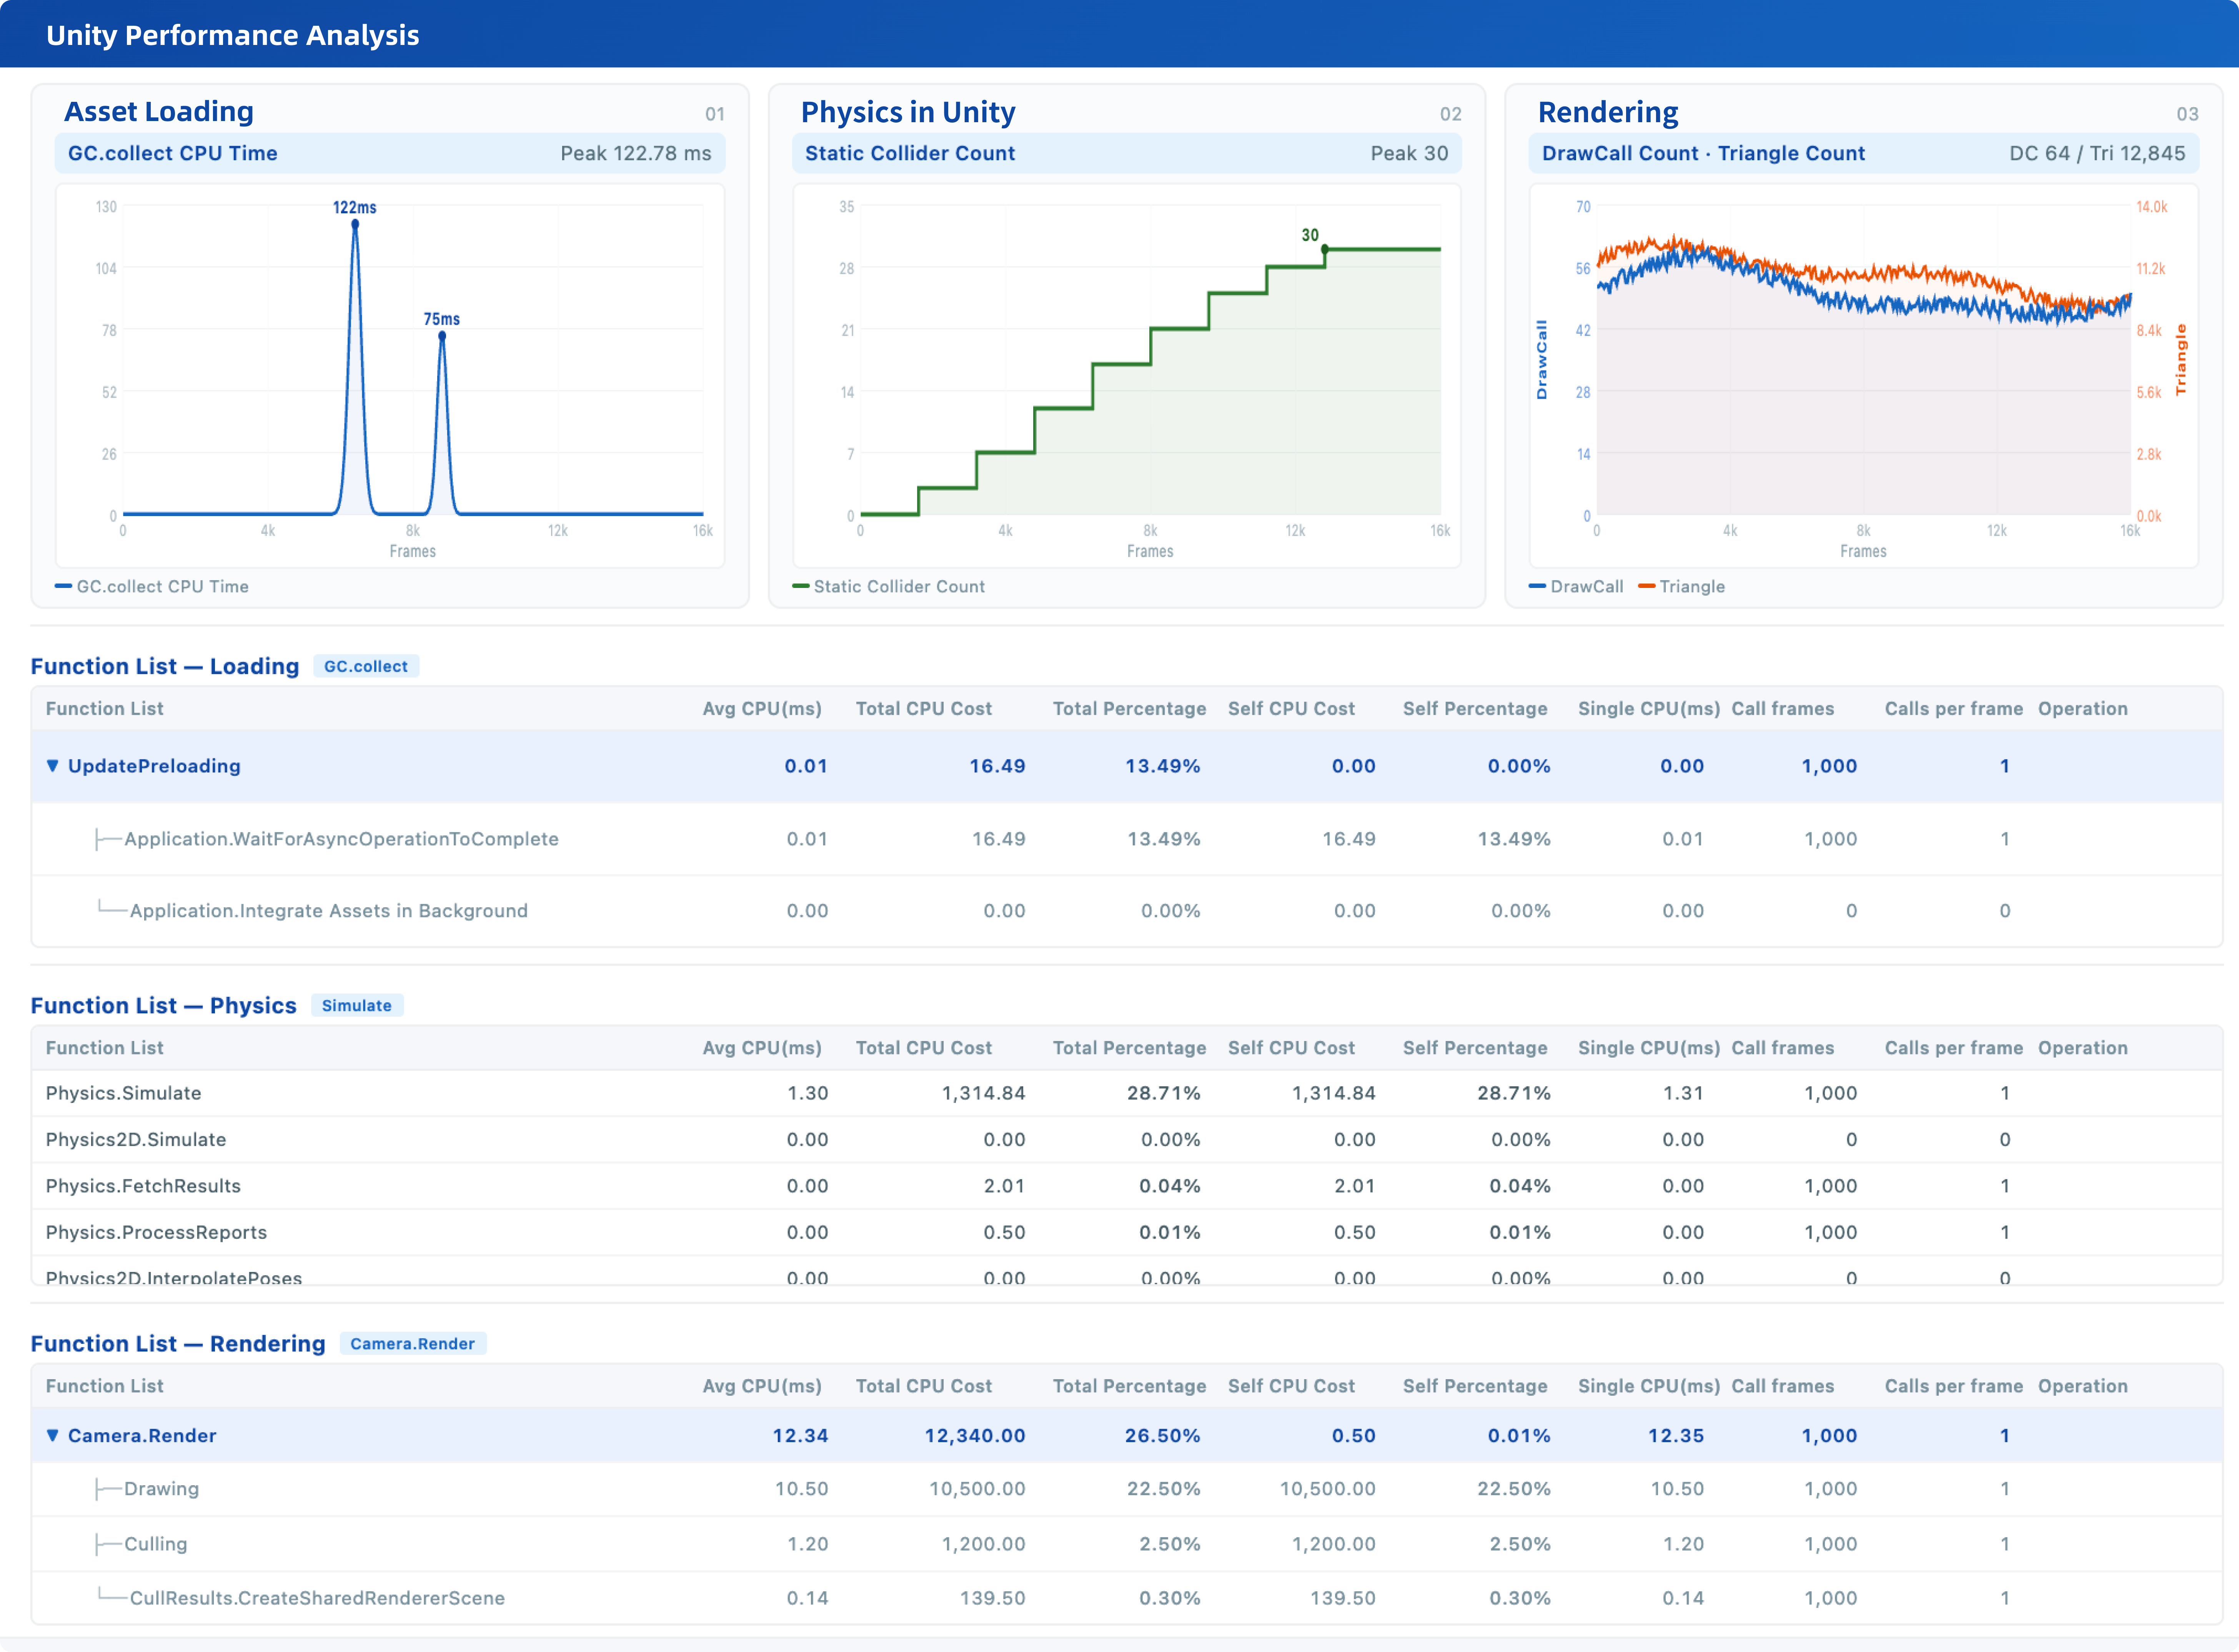Click the vertical Triangle axis label
This screenshot has height=1652, width=2239.
2181,360
